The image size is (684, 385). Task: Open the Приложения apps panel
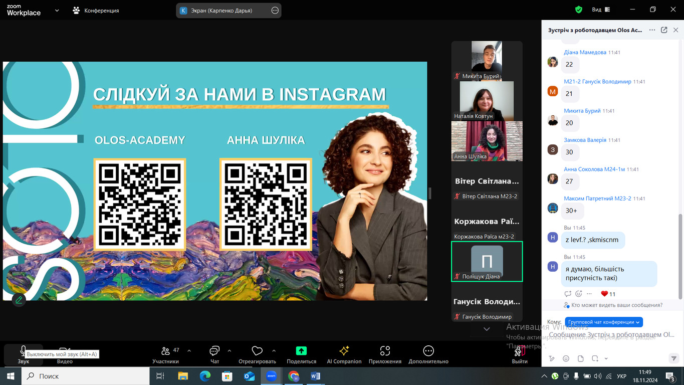click(x=385, y=354)
